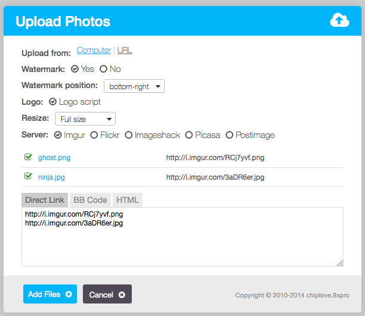This screenshot has width=365, height=316.
Task: Click the green check icon beside ninja.jpg
Action: pyautogui.click(x=28, y=176)
